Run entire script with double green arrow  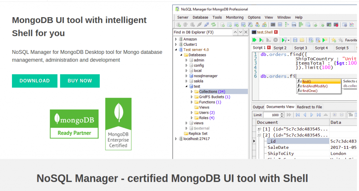(255, 40)
